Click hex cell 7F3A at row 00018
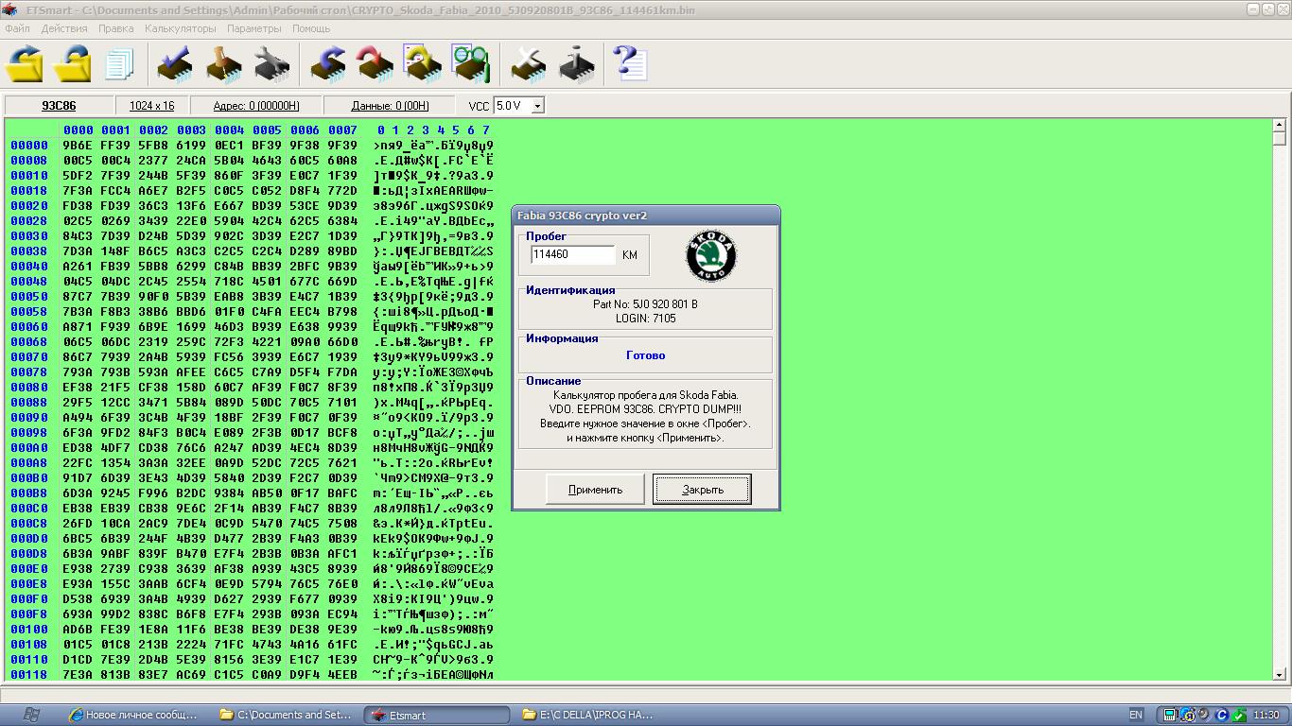Image resolution: width=1292 pixels, height=726 pixels. (x=78, y=191)
